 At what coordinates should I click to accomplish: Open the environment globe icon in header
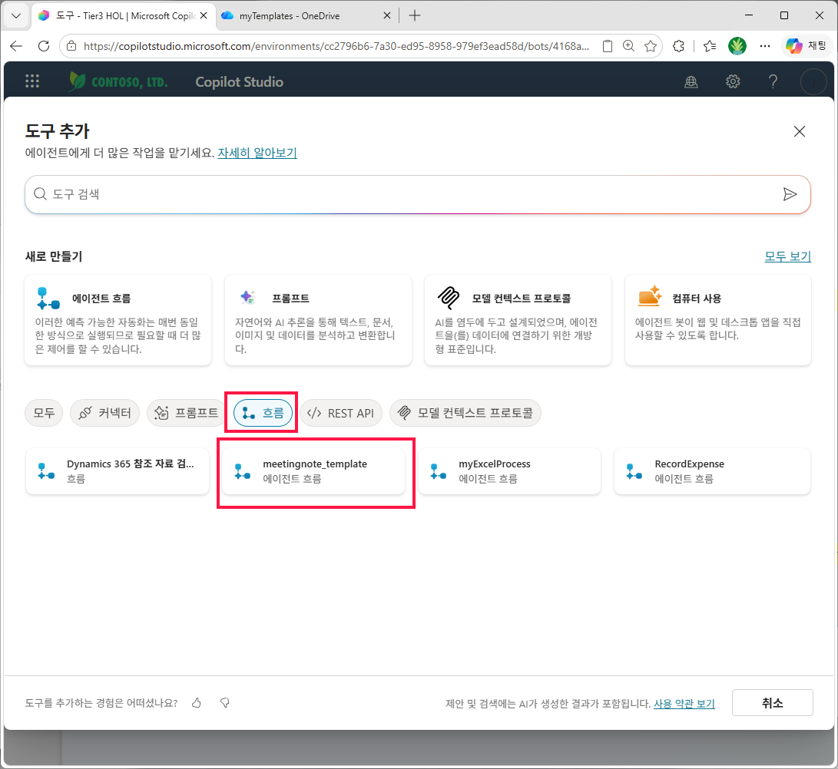pyautogui.click(x=691, y=81)
